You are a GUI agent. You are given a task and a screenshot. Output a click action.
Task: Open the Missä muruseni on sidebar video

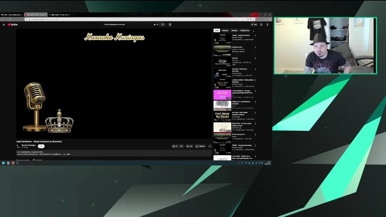(x=222, y=138)
